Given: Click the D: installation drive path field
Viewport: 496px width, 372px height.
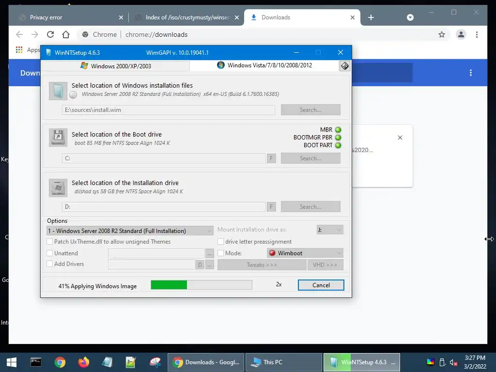Looking at the screenshot, I should [164, 207].
